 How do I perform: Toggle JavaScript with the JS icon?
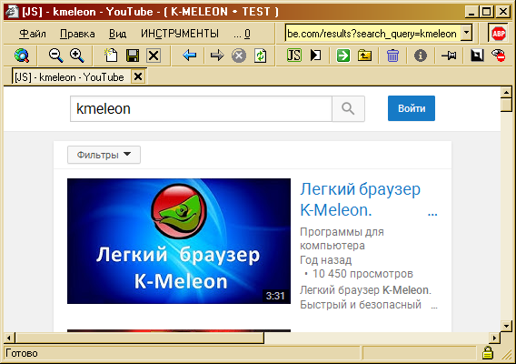pyautogui.click(x=293, y=56)
